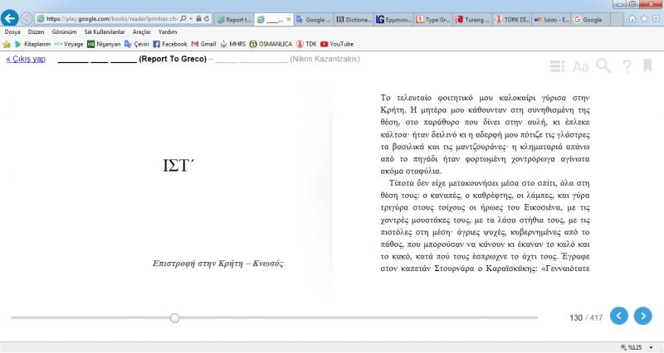The width and height of the screenshot is (664, 353).
Task: Open the address bar dropdown arrow
Action: tap(191, 18)
